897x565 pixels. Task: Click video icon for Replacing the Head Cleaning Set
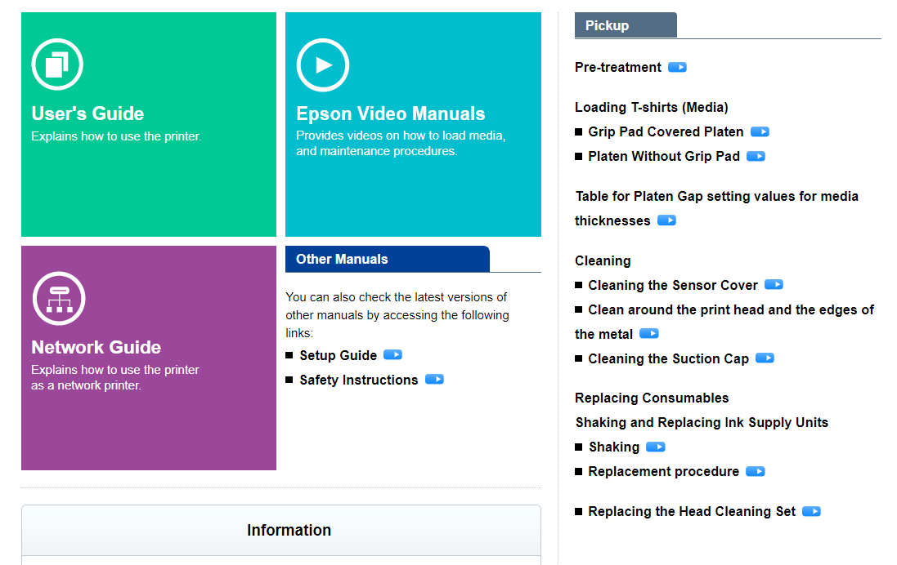tap(811, 511)
